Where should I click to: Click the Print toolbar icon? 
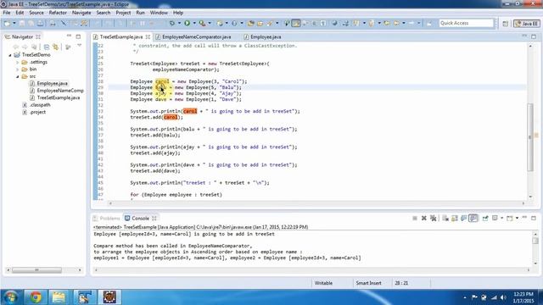(x=53, y=23)
